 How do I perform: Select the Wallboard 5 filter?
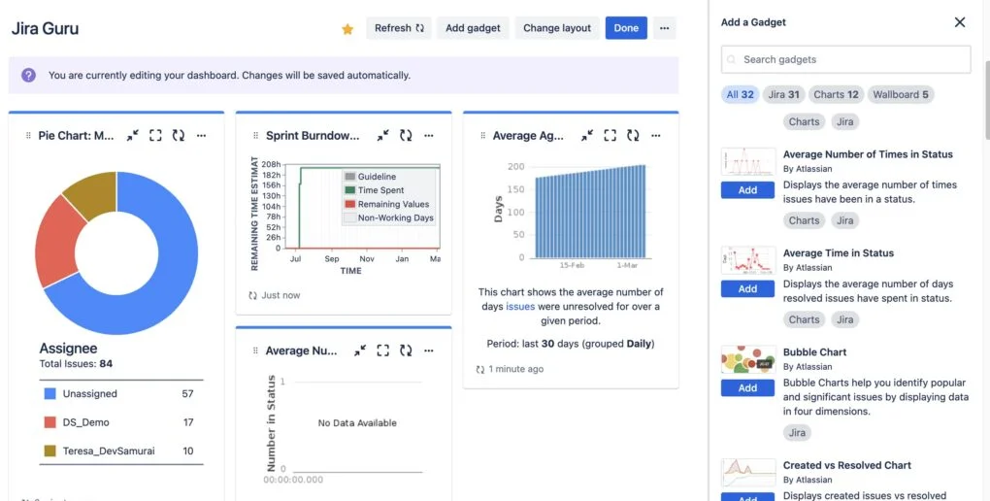(x=900, y=94)
